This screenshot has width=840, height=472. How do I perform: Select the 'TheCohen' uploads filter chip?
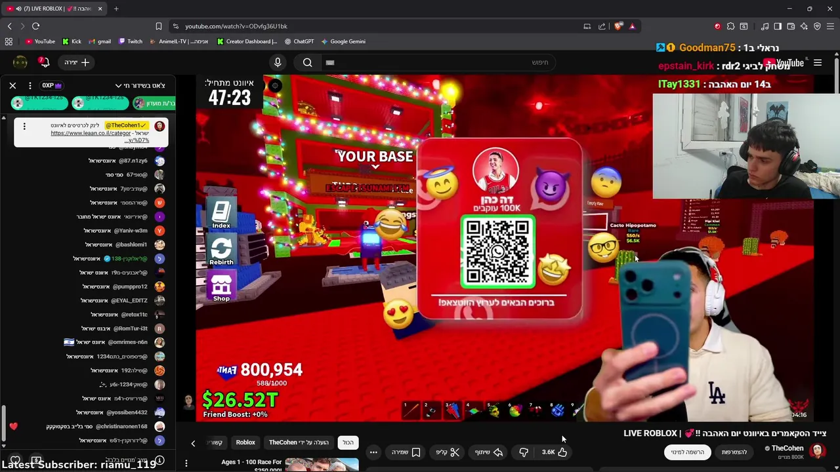click(x=299, y=442)
